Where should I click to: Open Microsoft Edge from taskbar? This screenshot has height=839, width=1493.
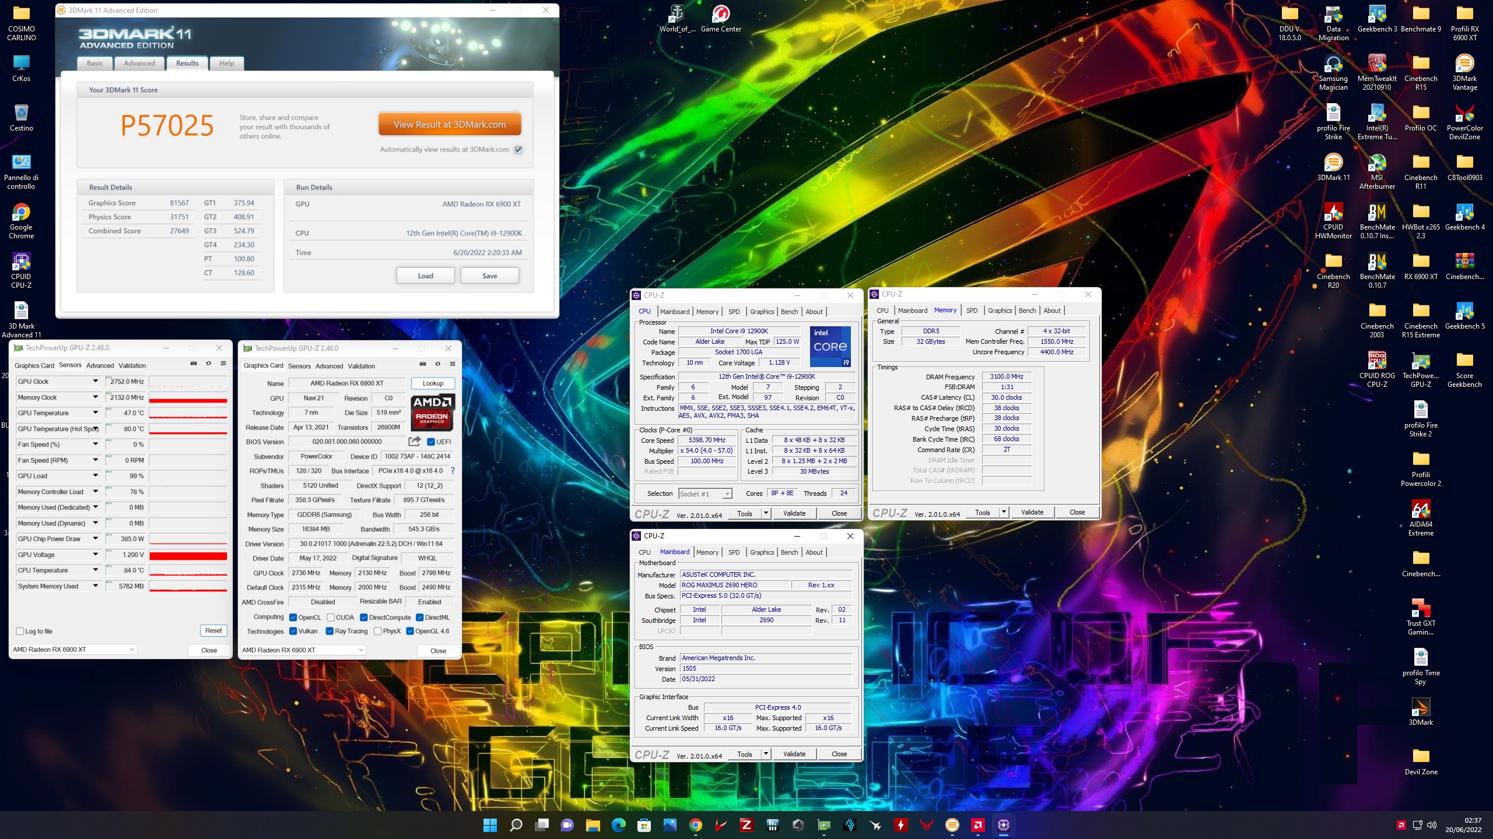pos(618,825)
